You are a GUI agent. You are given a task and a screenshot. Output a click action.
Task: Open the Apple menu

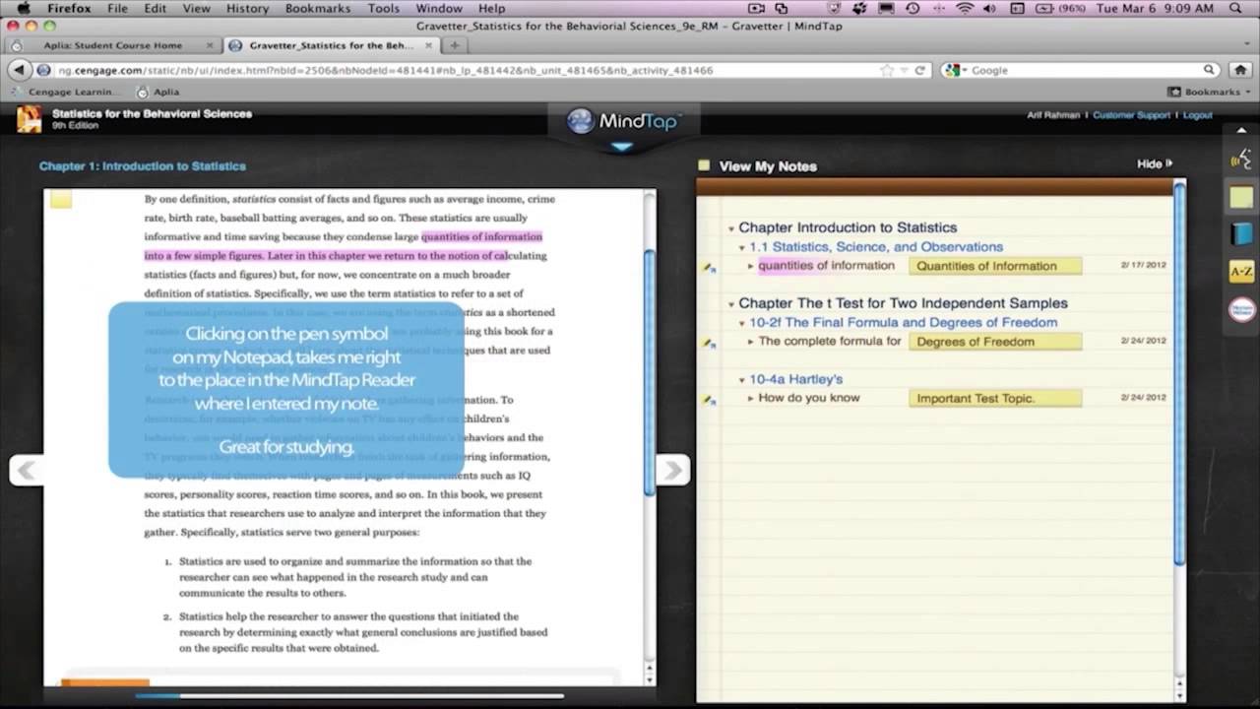point(24,8)
